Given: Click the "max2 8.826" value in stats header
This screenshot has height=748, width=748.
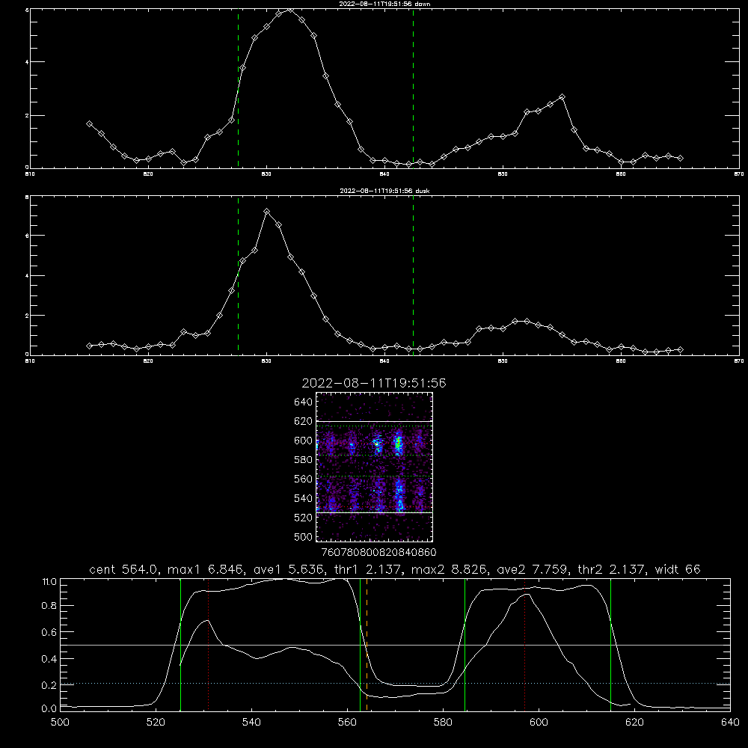Looking at the screenshot, I should click(450, 569).
